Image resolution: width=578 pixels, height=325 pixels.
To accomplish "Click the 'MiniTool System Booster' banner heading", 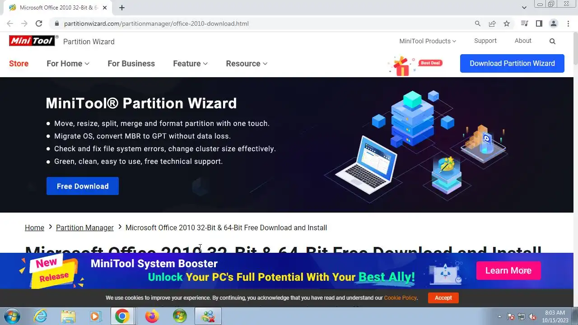I will click(x=154, y=264).
